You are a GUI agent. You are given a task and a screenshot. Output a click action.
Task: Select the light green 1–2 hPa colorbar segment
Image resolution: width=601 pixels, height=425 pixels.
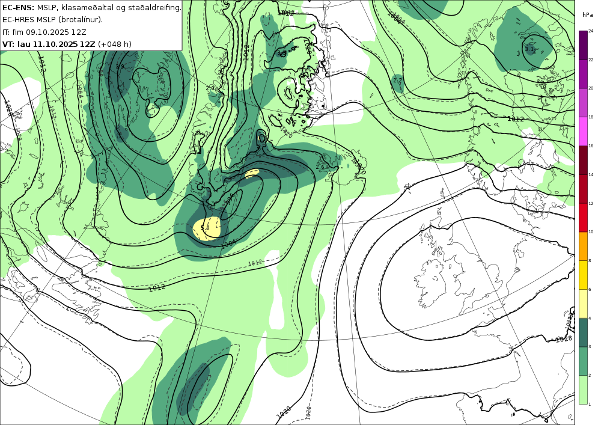pos(583,390)
